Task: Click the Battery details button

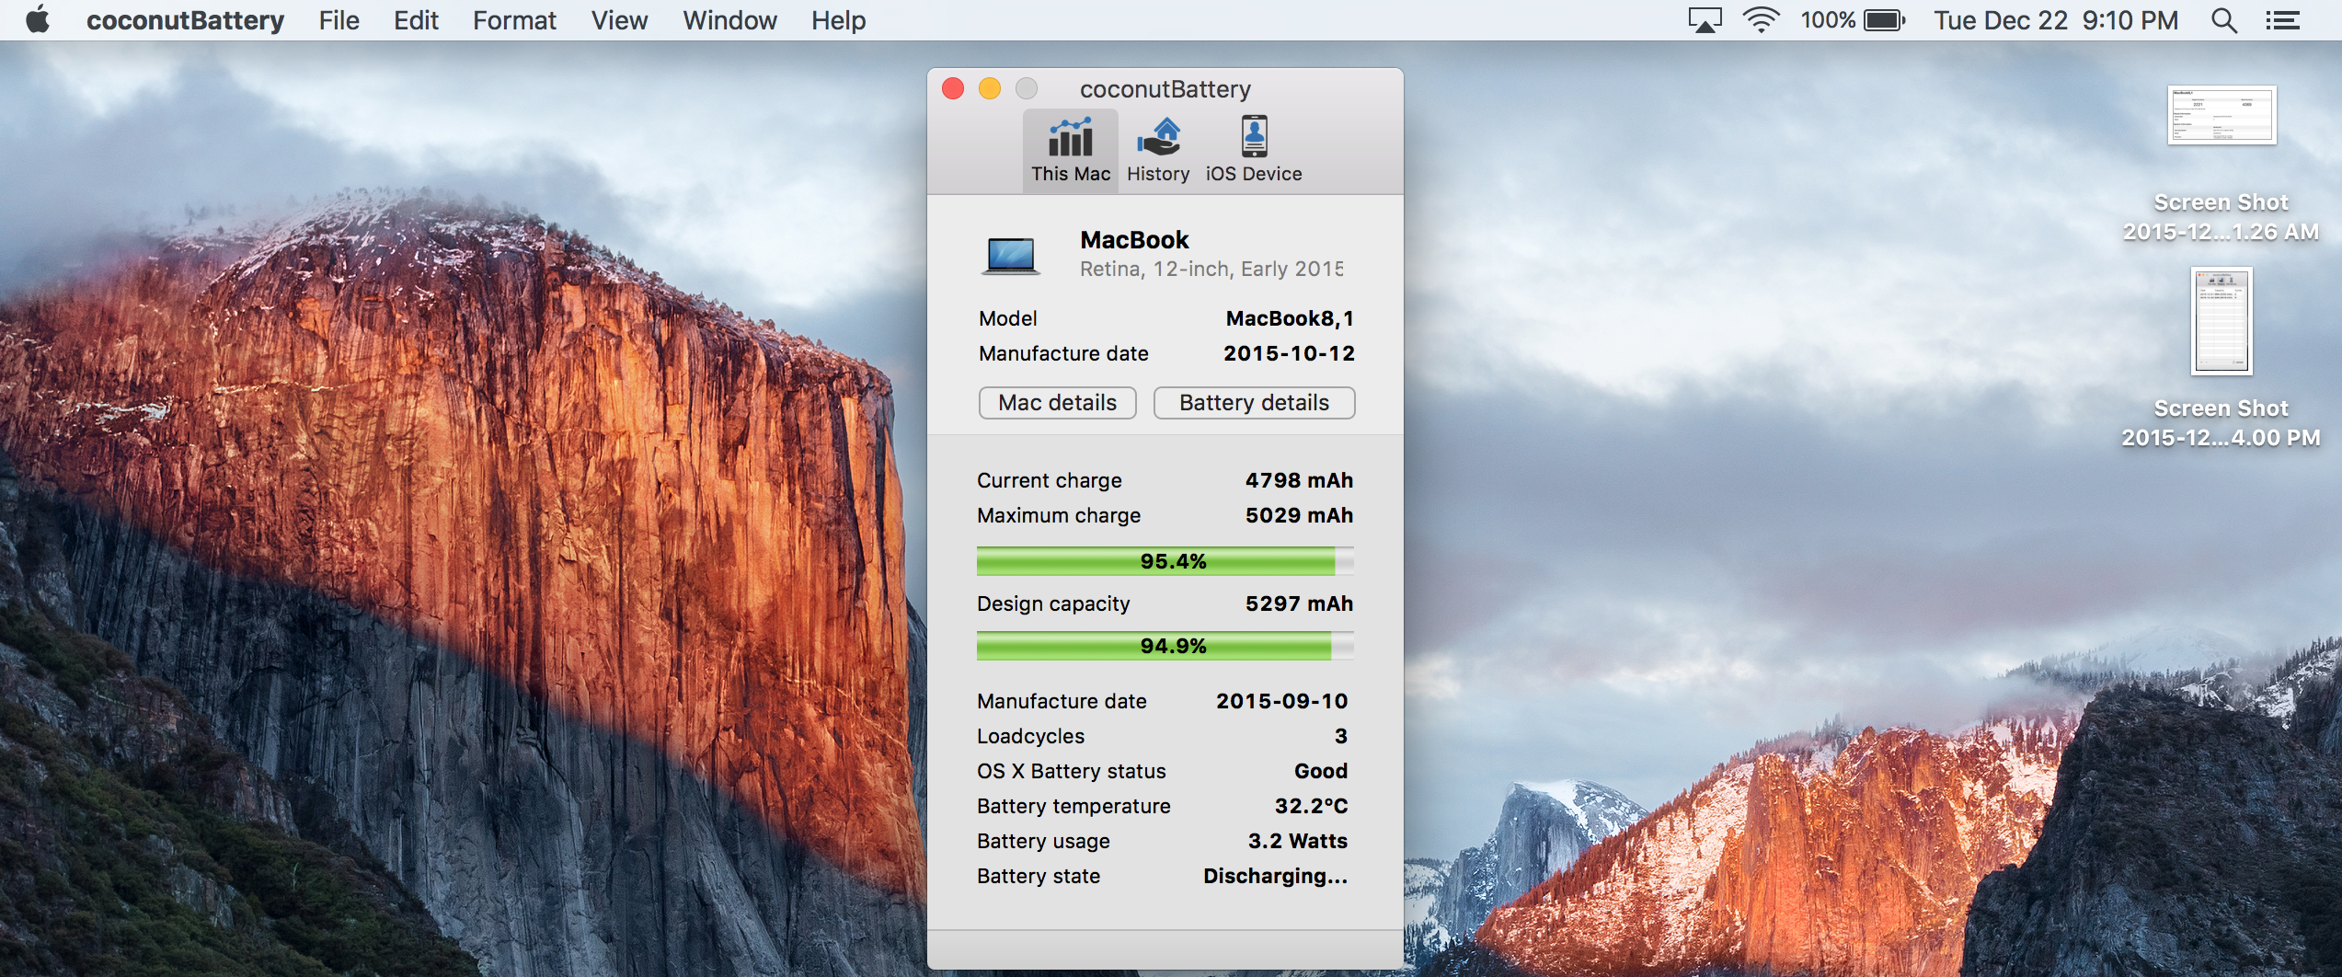Action: click(x=1254, y=403)
